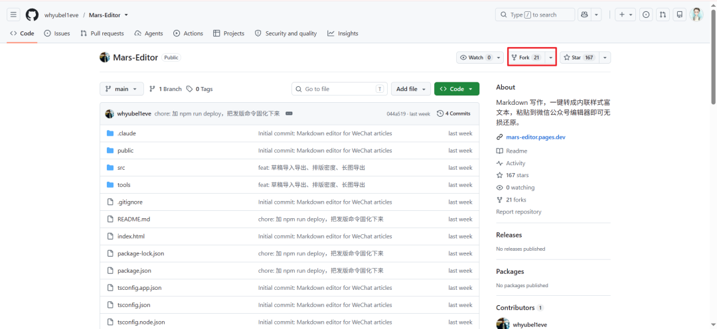
Task: Open the package.json file
Action: click(x=134, y=271)
